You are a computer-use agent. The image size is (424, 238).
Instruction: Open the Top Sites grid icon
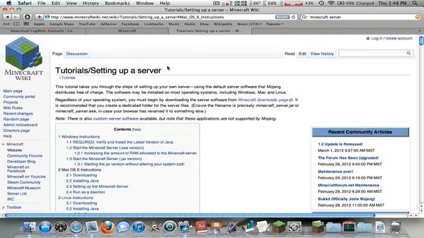point(26,24)
